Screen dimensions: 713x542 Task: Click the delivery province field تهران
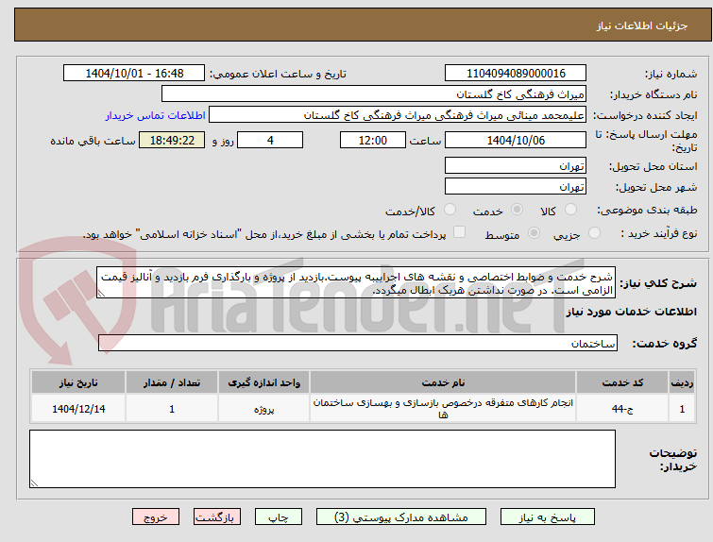tap(516, 165)
